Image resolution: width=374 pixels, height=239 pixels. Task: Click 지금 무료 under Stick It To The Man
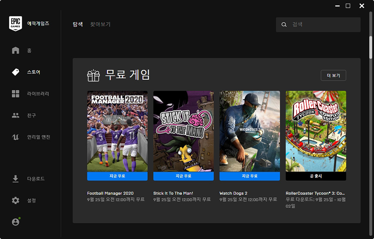click(184, 176)
